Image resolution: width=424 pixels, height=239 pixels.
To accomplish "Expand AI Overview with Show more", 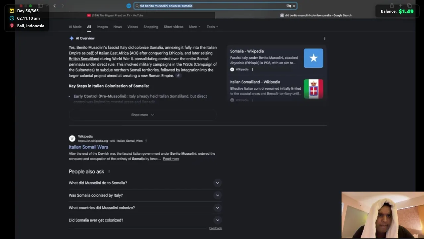I will pos(142,115).
